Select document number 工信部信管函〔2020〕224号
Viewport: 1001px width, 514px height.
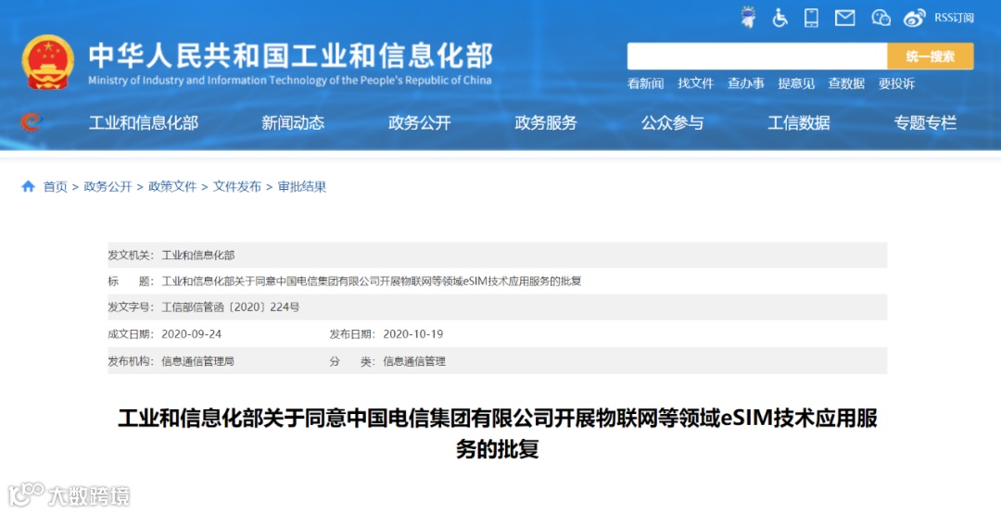pyautogui.click(x=231, y=307)
